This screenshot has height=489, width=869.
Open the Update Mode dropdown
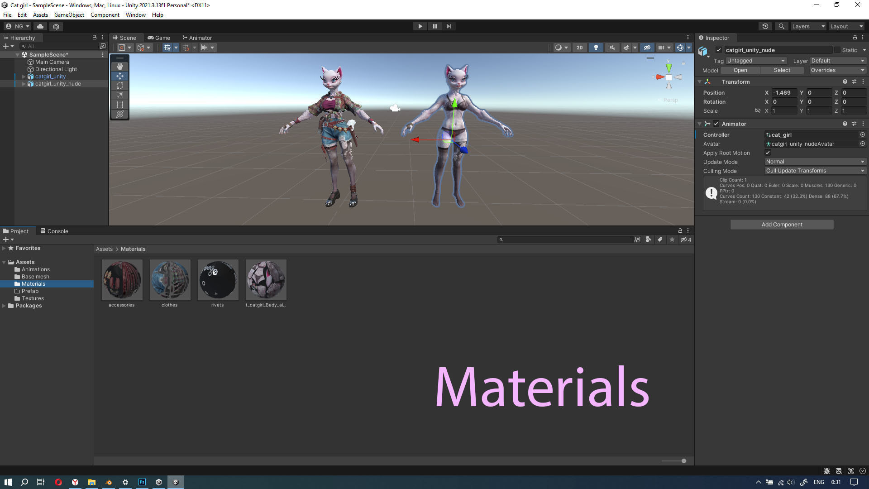pos(815,162)
